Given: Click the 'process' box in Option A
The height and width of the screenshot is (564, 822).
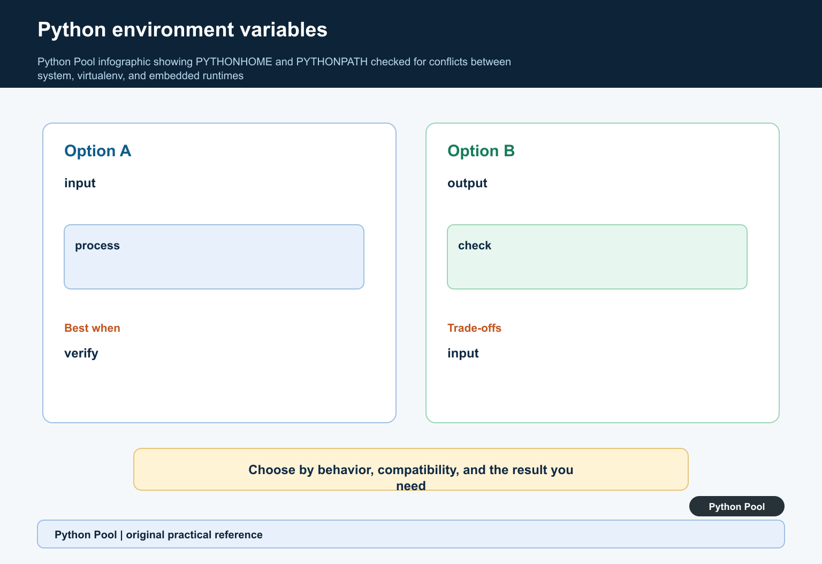Looking at the screenshot, I should point(214,257).
